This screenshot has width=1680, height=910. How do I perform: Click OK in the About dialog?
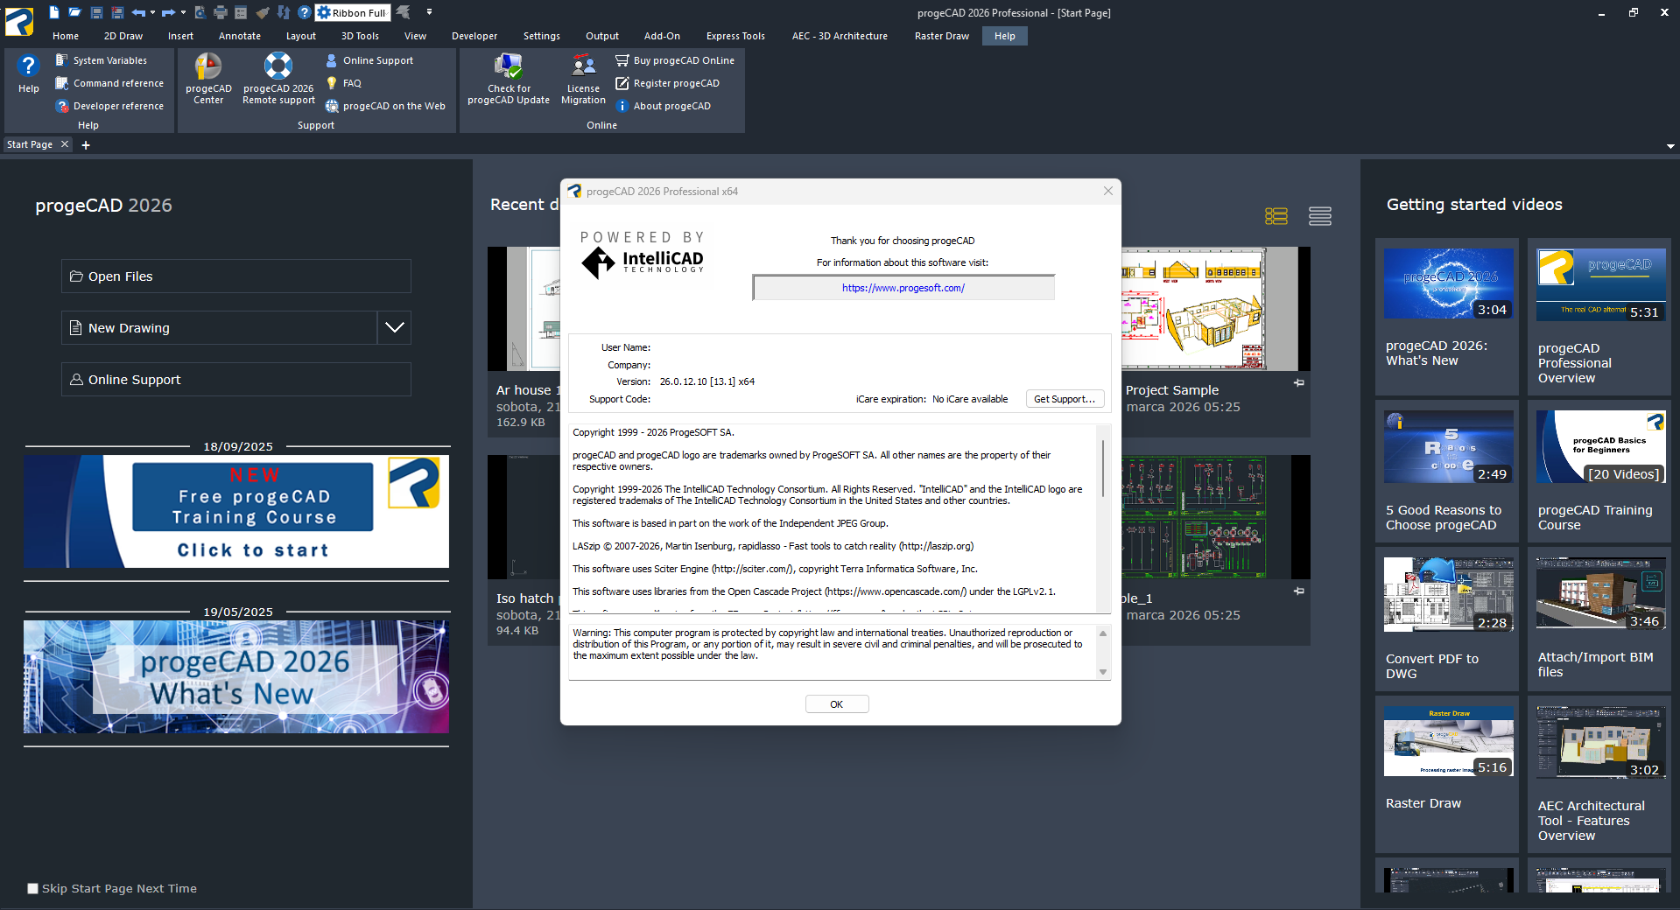837,704
